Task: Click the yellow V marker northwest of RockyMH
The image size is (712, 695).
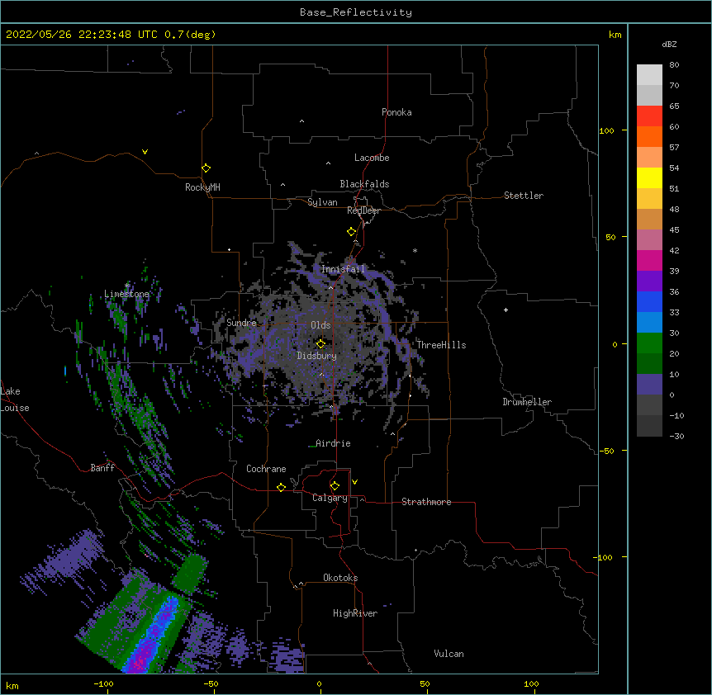Action: (x=145, y=152)
